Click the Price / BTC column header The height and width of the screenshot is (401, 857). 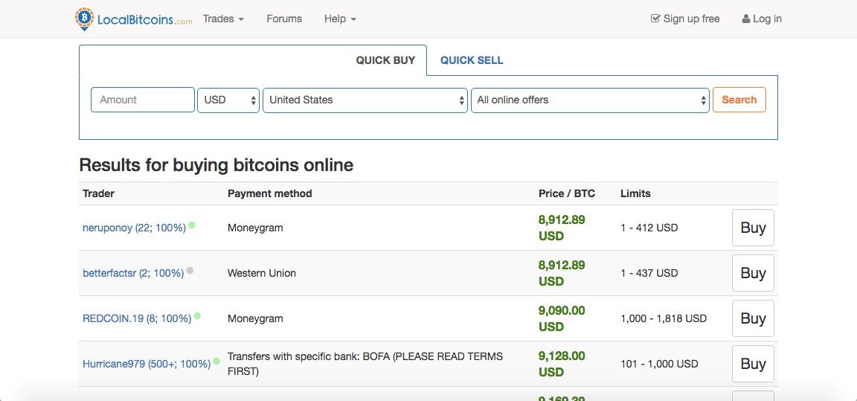coord(567,193)
